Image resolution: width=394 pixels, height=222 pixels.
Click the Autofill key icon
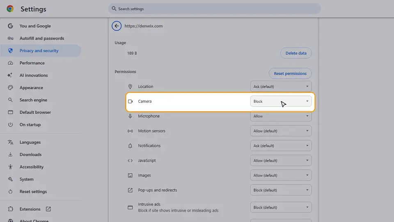10,38
